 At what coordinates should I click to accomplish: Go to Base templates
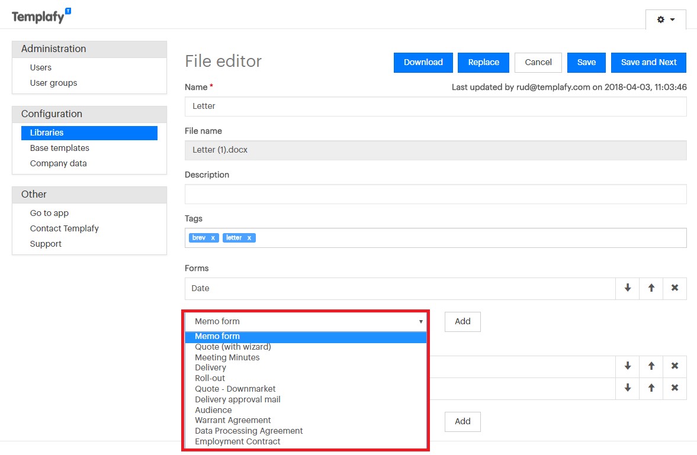tap(60, 148)
